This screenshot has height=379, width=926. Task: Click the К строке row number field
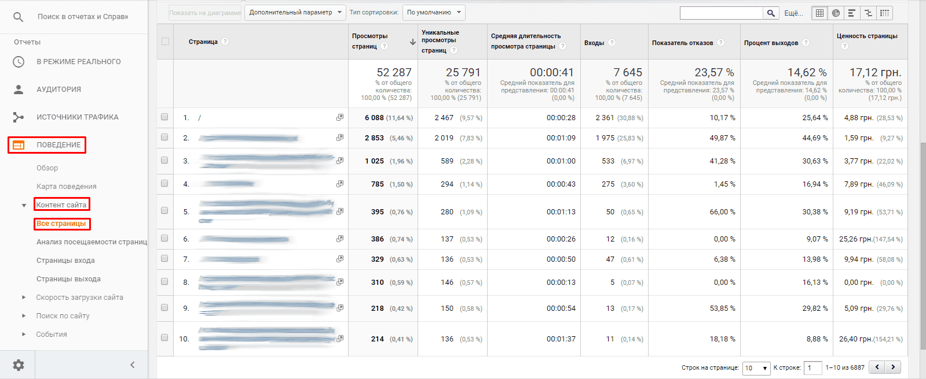click(x=812, y=368)
